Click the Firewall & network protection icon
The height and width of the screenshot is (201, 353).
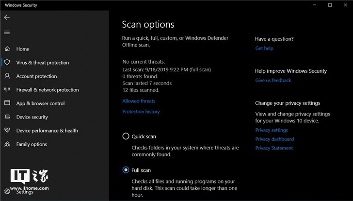[x=7, y=90]
